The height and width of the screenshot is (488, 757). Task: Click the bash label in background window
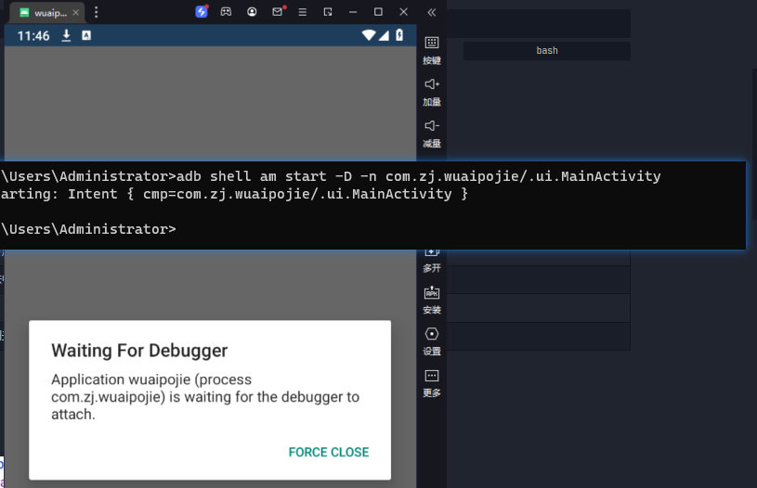(547, 50)
